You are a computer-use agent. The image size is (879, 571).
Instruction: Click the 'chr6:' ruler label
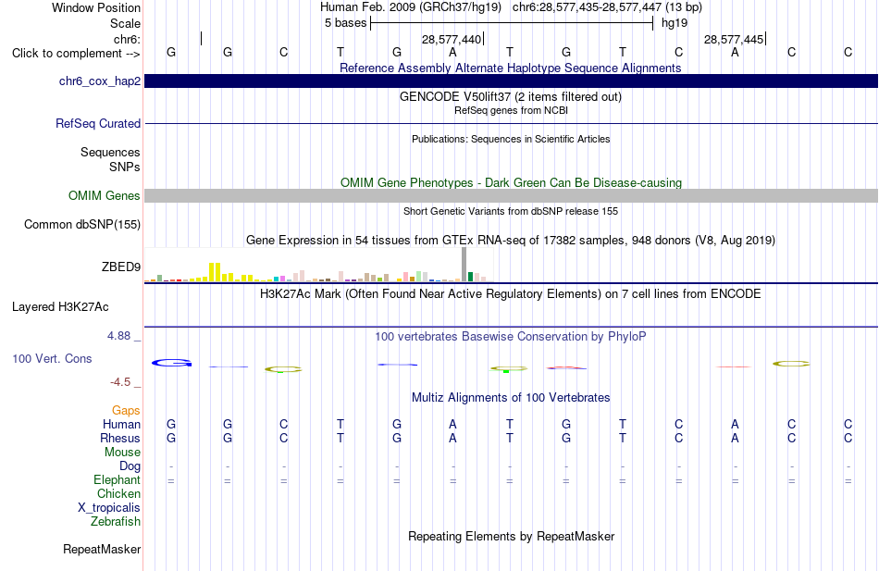[x=127, y=39]
